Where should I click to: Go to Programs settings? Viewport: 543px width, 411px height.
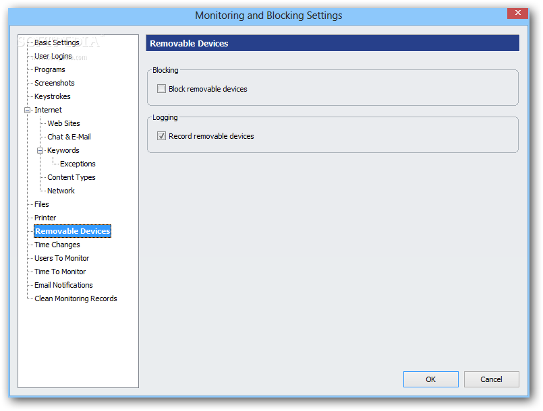click(x=49, y=69)
